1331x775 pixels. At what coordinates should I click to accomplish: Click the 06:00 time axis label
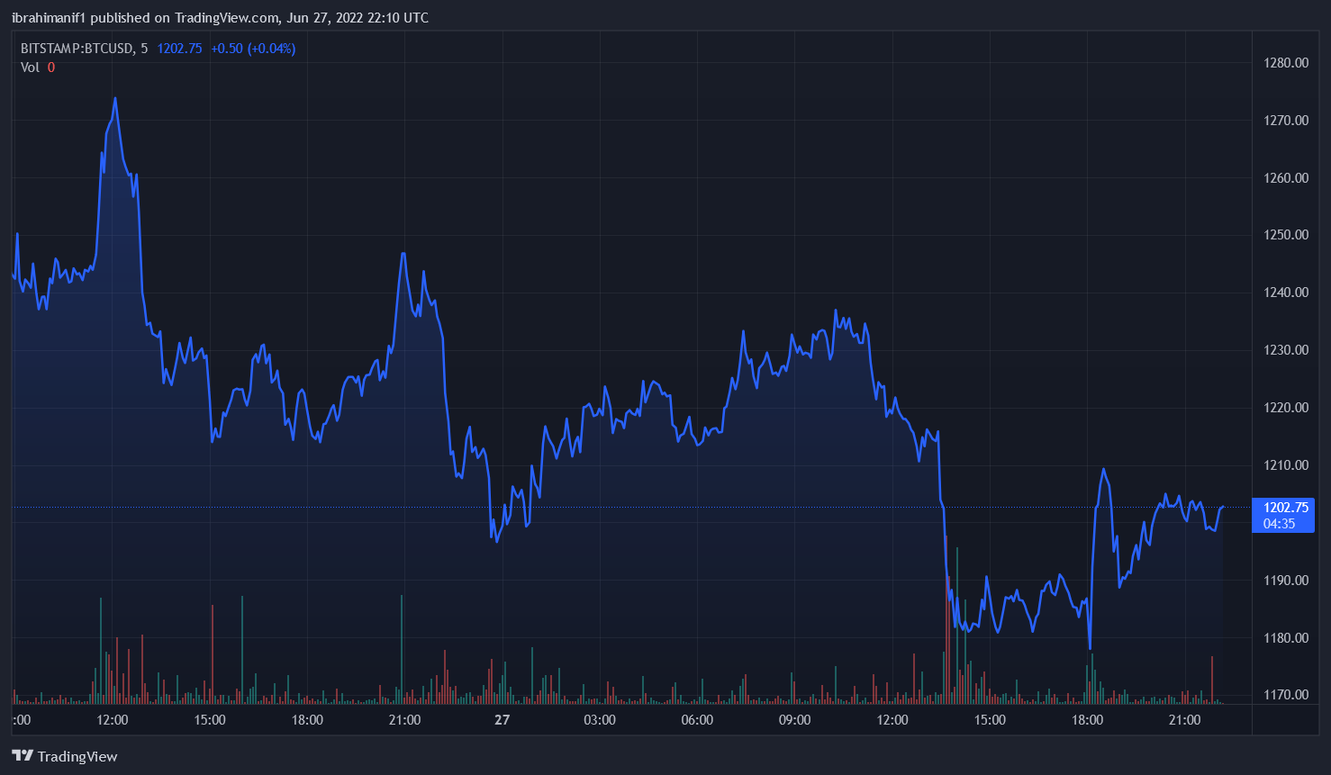[x=697, y=720]
